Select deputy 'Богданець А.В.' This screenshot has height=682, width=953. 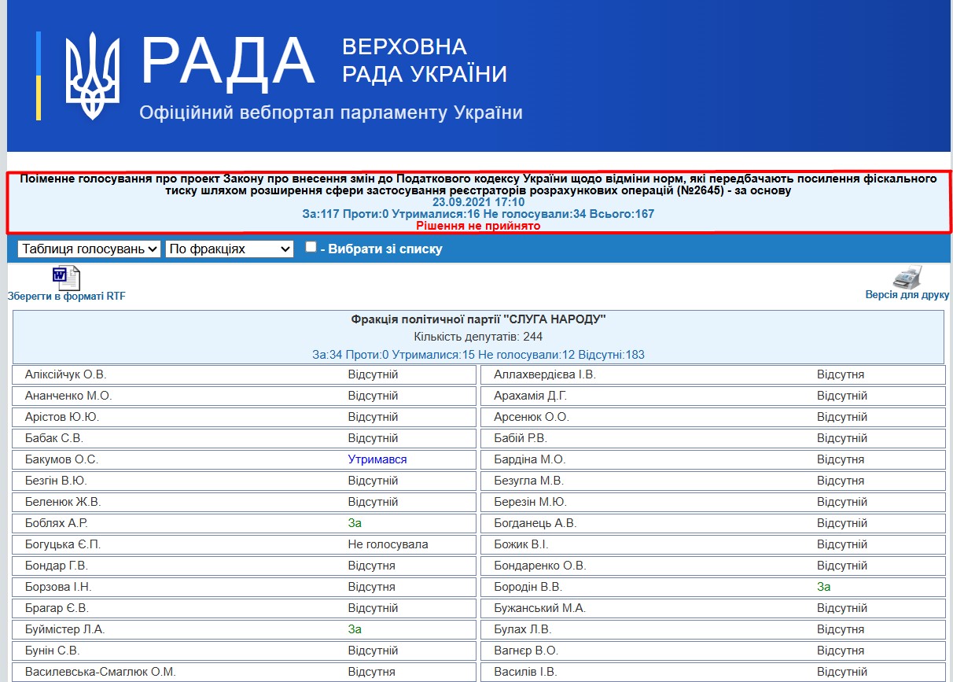535,523
